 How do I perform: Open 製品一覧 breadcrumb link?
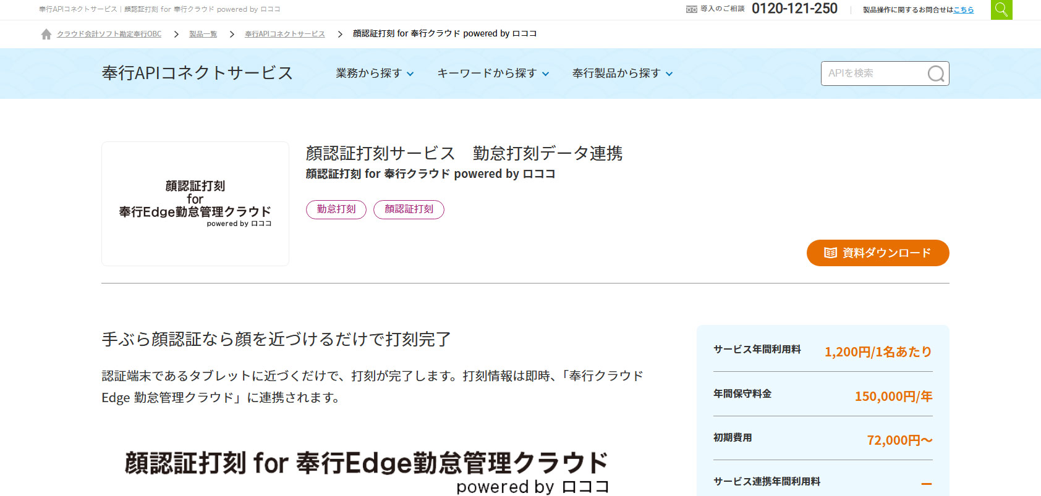(203, 34)
